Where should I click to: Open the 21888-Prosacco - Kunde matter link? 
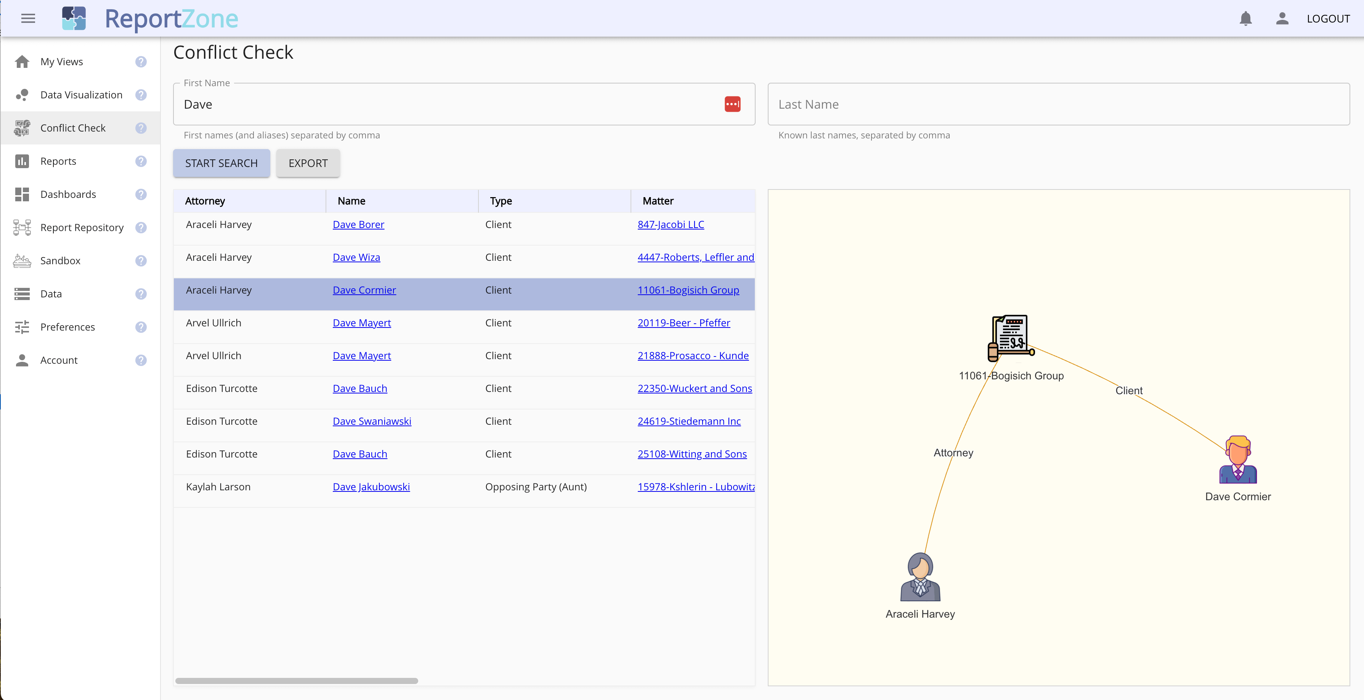[x=693, y=356]
